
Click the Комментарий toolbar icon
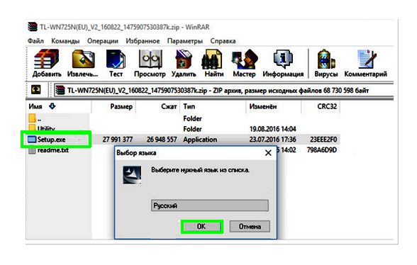tap(366, 63)
